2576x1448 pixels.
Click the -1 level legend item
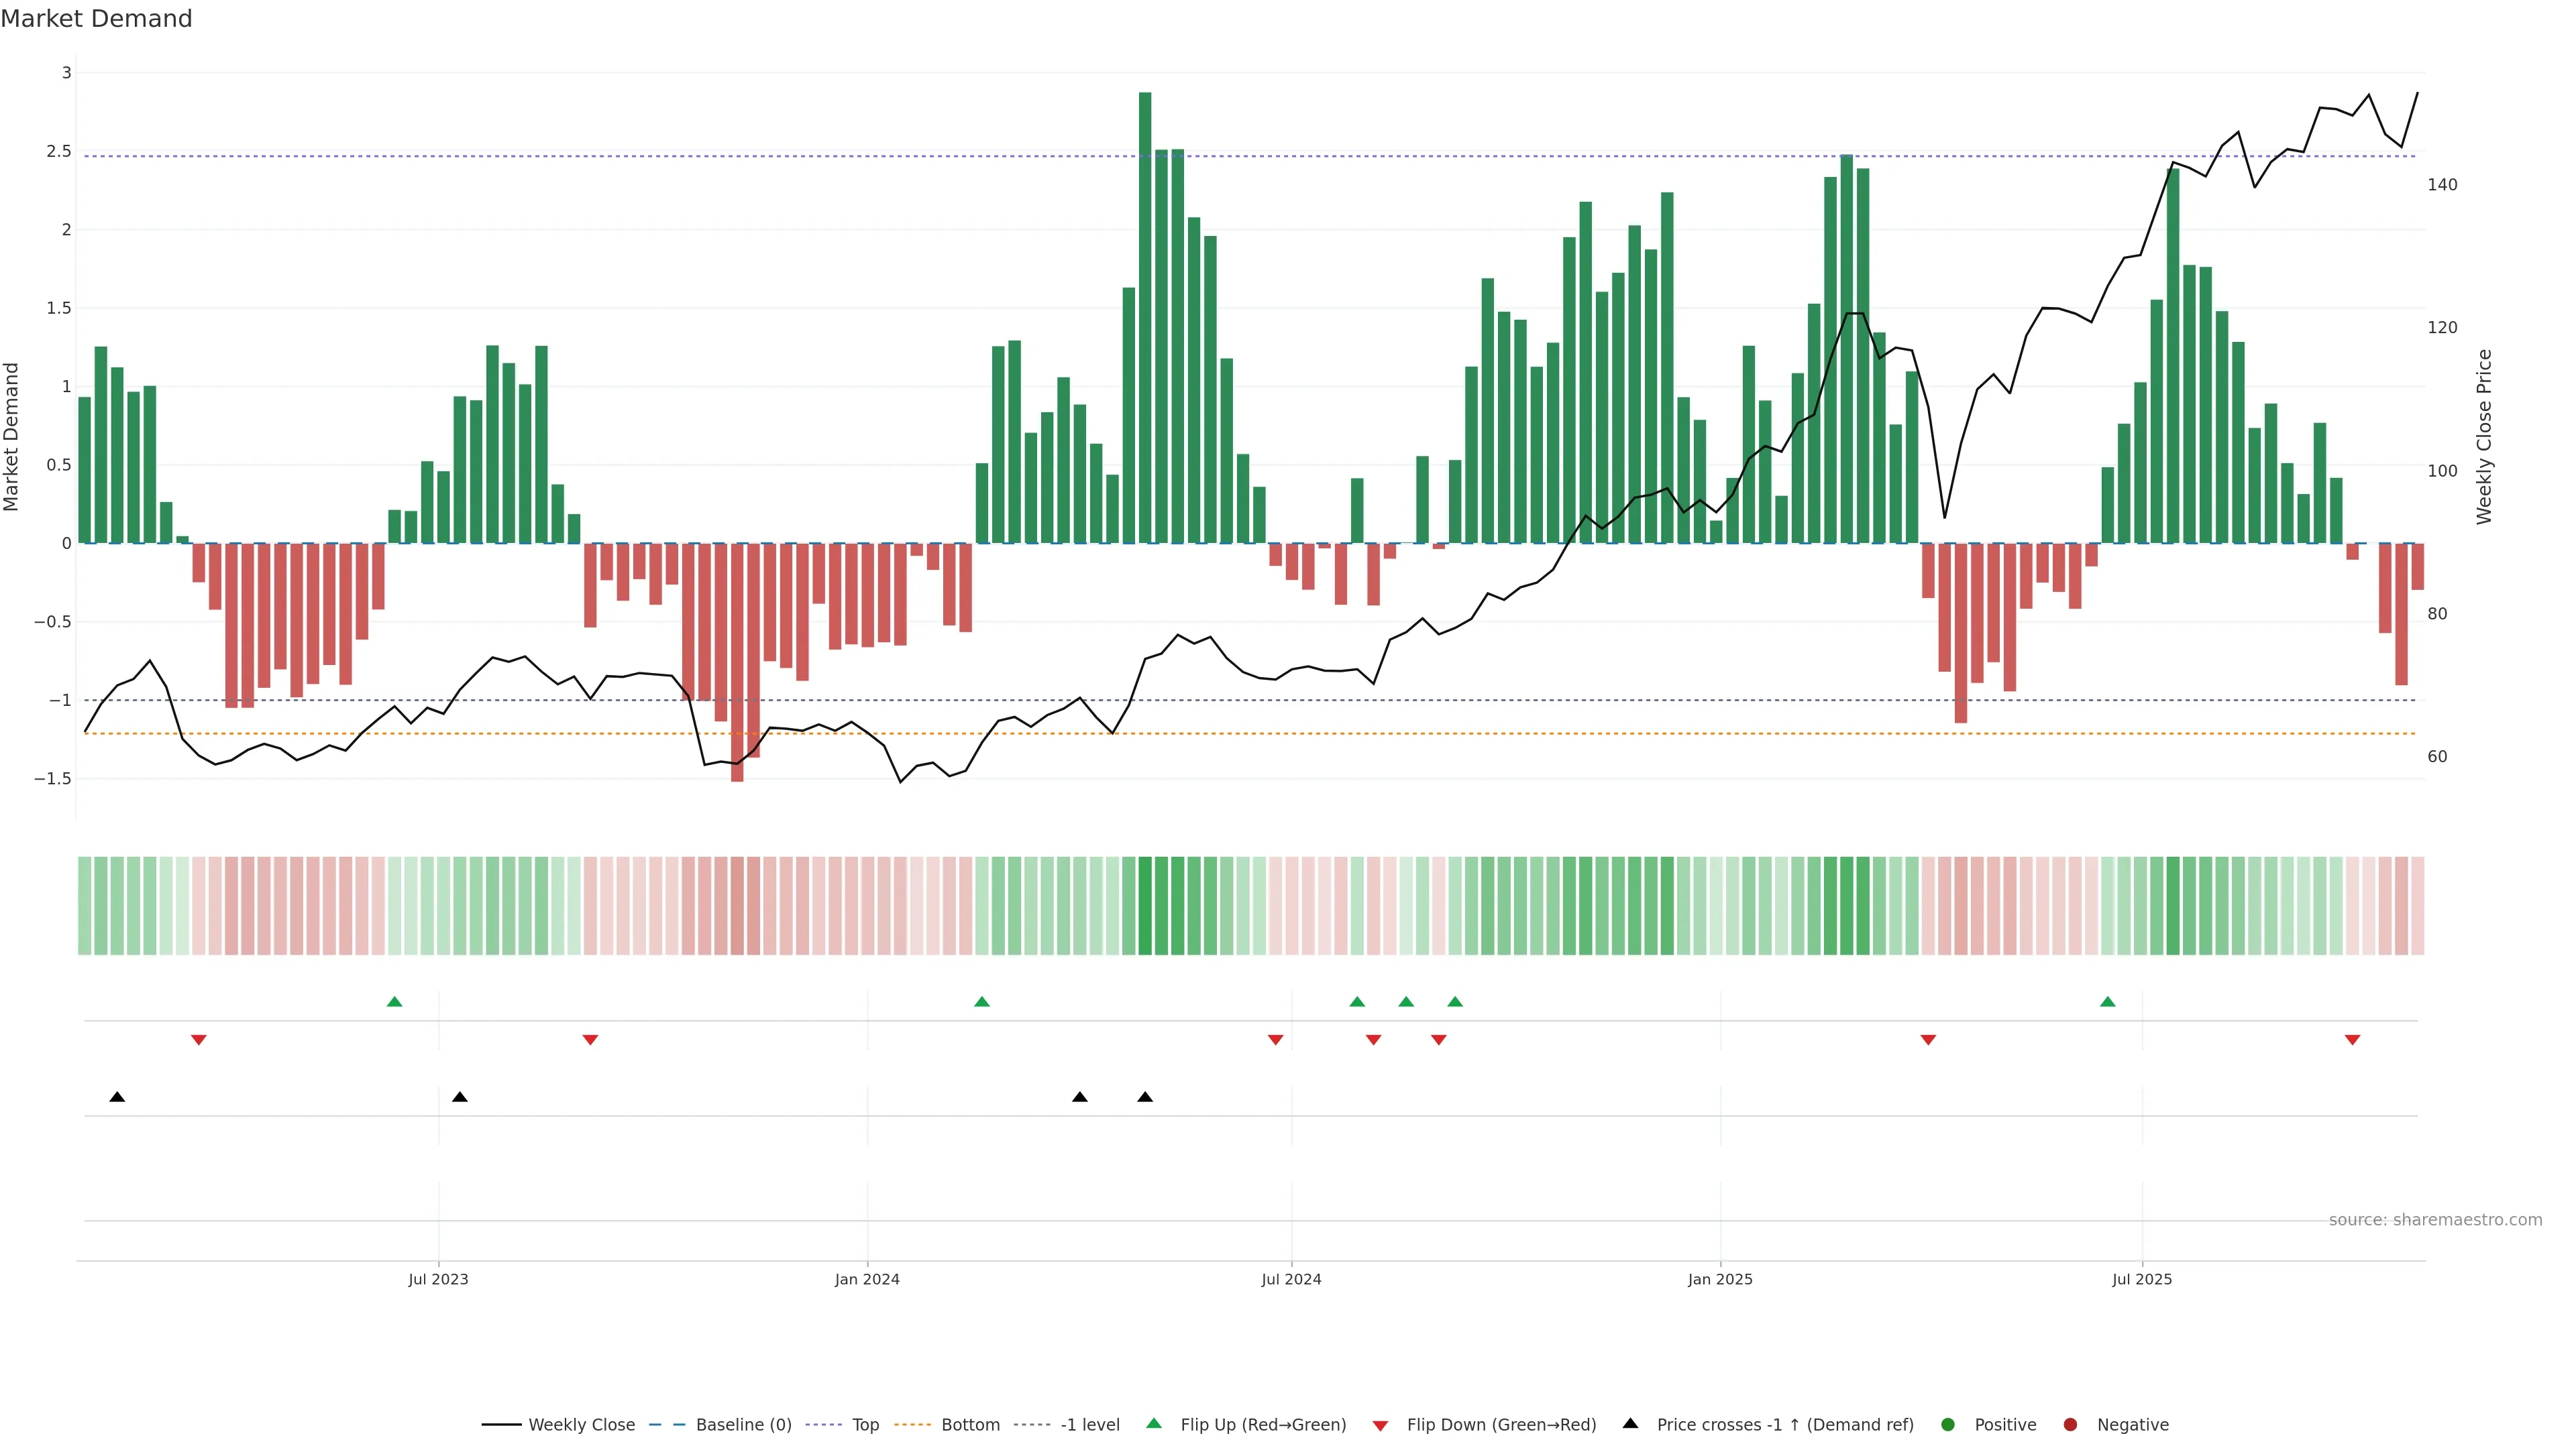tap(1089, 1425)
